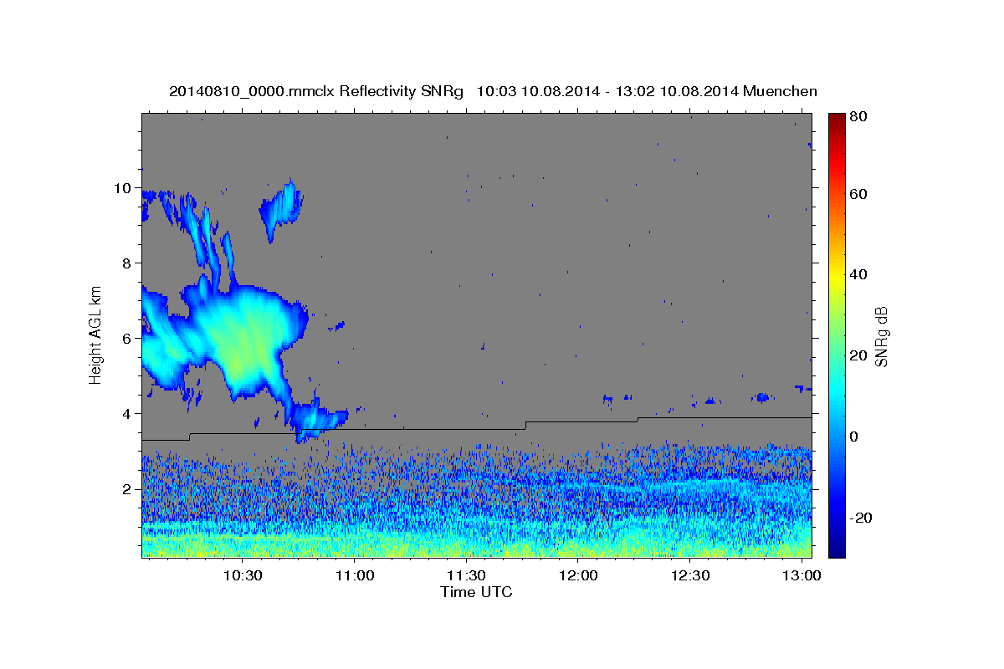Click the height axis label 4
Screen dimensions: 1004x669
tap(127, 414)
